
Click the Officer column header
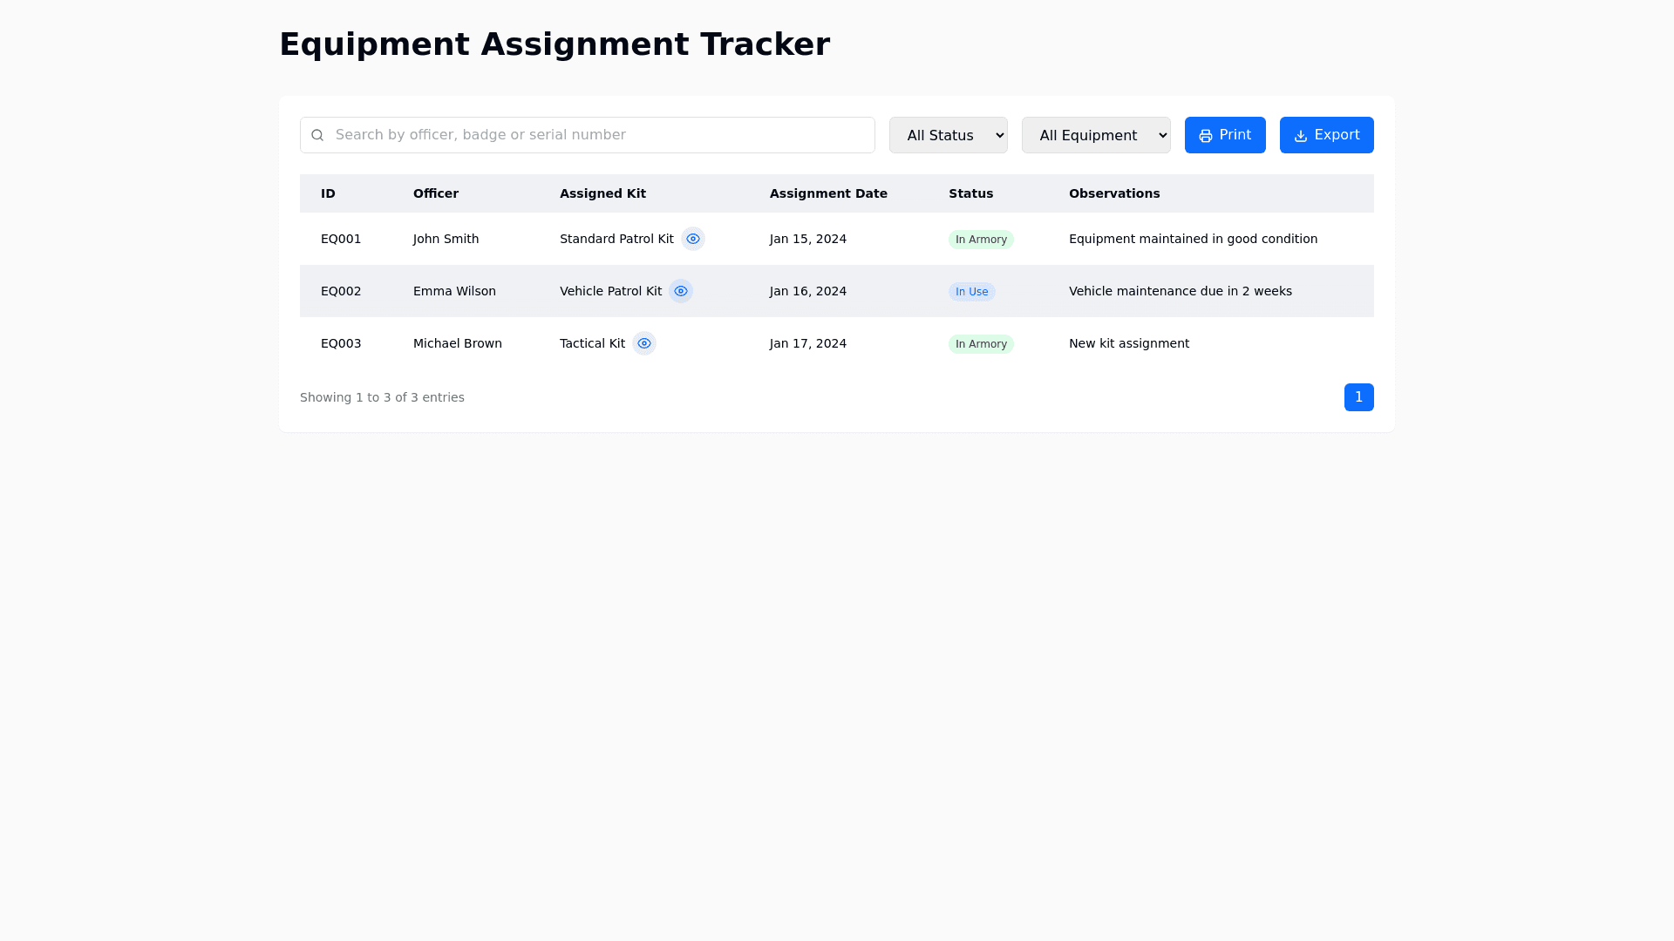(435, 193)
